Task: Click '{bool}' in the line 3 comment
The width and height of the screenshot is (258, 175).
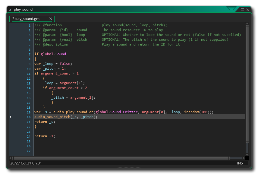Action: (x=66, y=35)
